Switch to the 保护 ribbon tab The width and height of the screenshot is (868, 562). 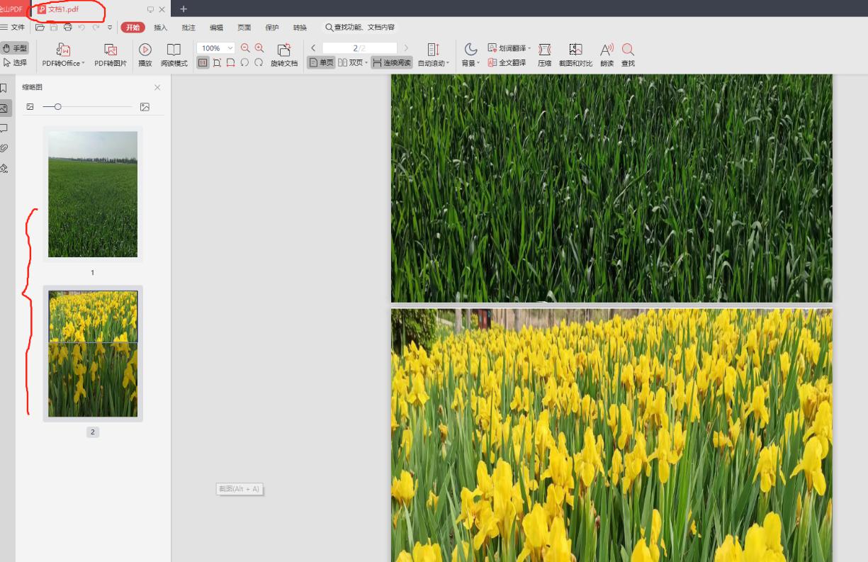[272, 28]
